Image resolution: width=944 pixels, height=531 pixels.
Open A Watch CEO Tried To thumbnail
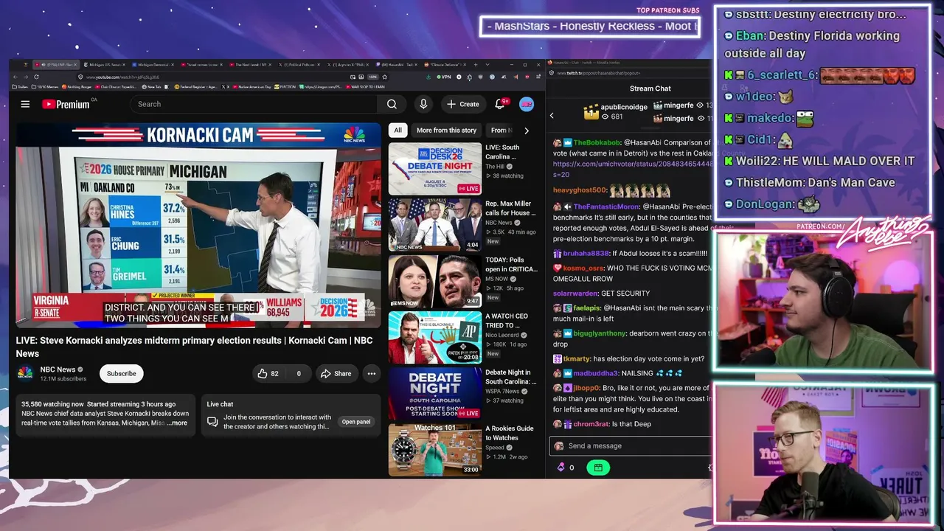(x=435, y=337)
